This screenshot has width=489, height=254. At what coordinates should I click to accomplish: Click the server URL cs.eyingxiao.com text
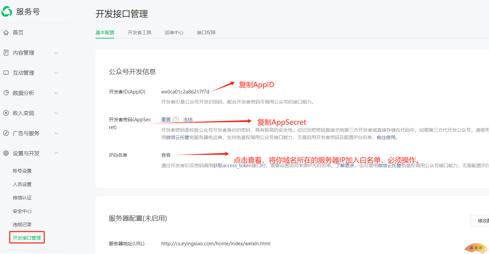[216, 244]
